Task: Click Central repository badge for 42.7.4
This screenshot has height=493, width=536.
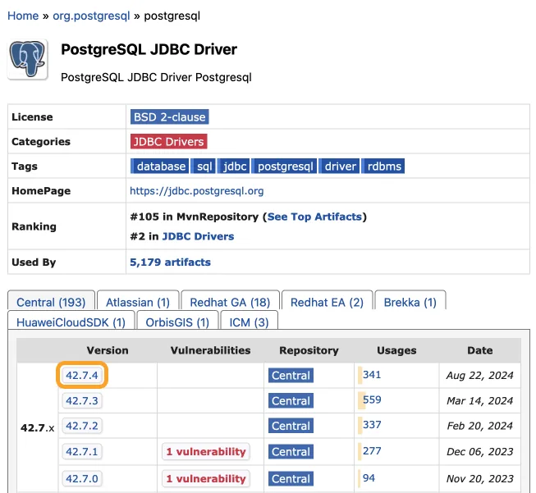Action: point(291,375)
